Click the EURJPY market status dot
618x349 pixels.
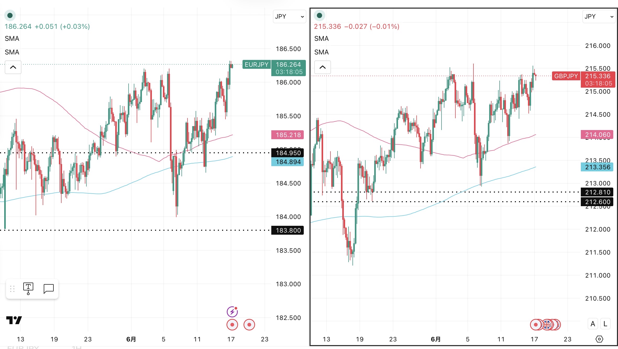(10, 15)
